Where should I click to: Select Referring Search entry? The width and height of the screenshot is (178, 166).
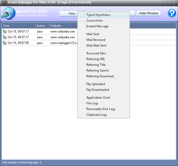[x=104, y=71]
